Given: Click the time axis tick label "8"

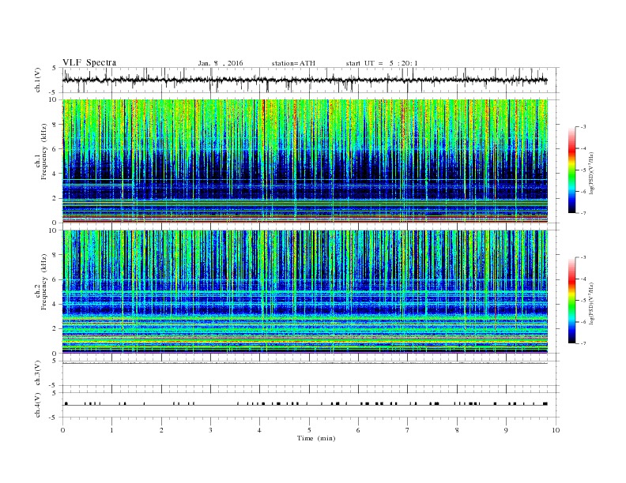Looking at the screenshot, I should tap(457, 430).
